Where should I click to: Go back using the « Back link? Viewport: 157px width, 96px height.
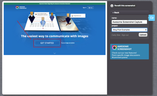tap(116, 13)
